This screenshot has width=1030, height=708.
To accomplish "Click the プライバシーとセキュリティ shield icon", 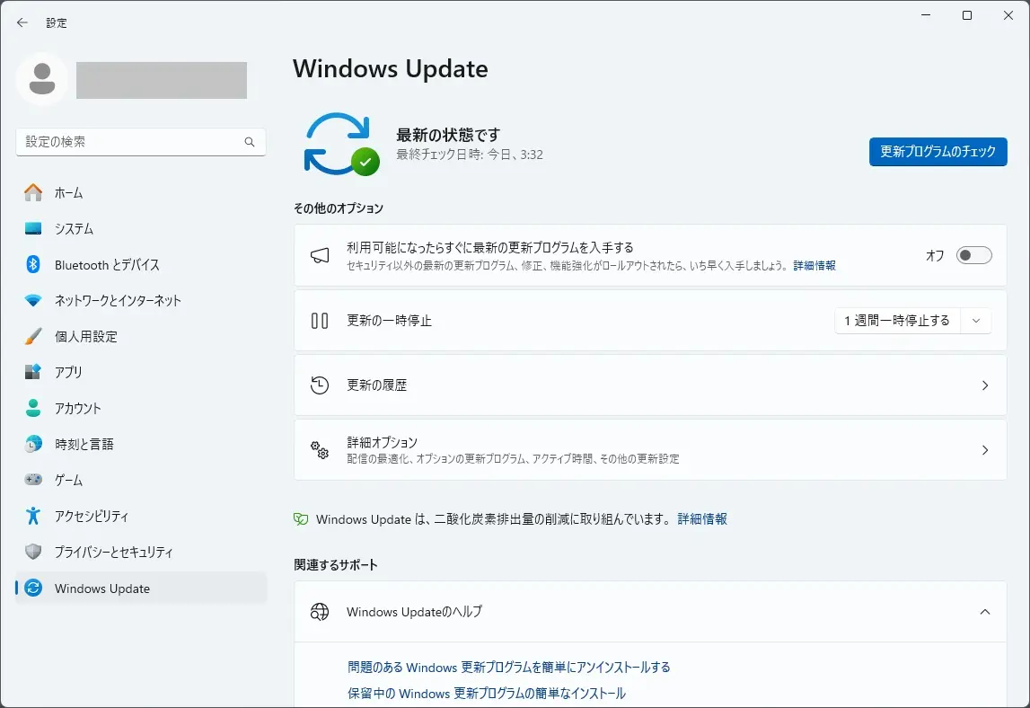I will [33, 552].
